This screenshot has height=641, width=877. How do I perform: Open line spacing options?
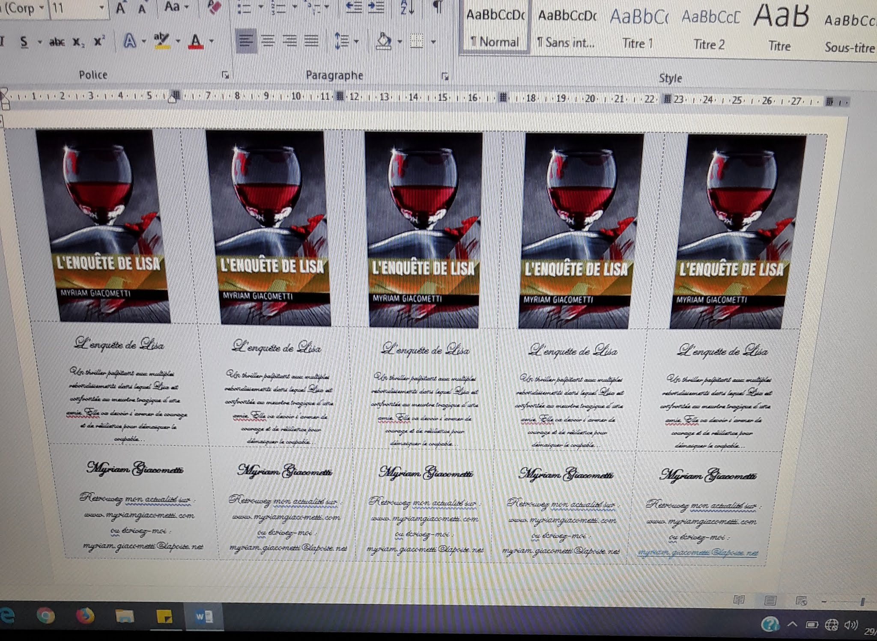click(x=342, y=41)
